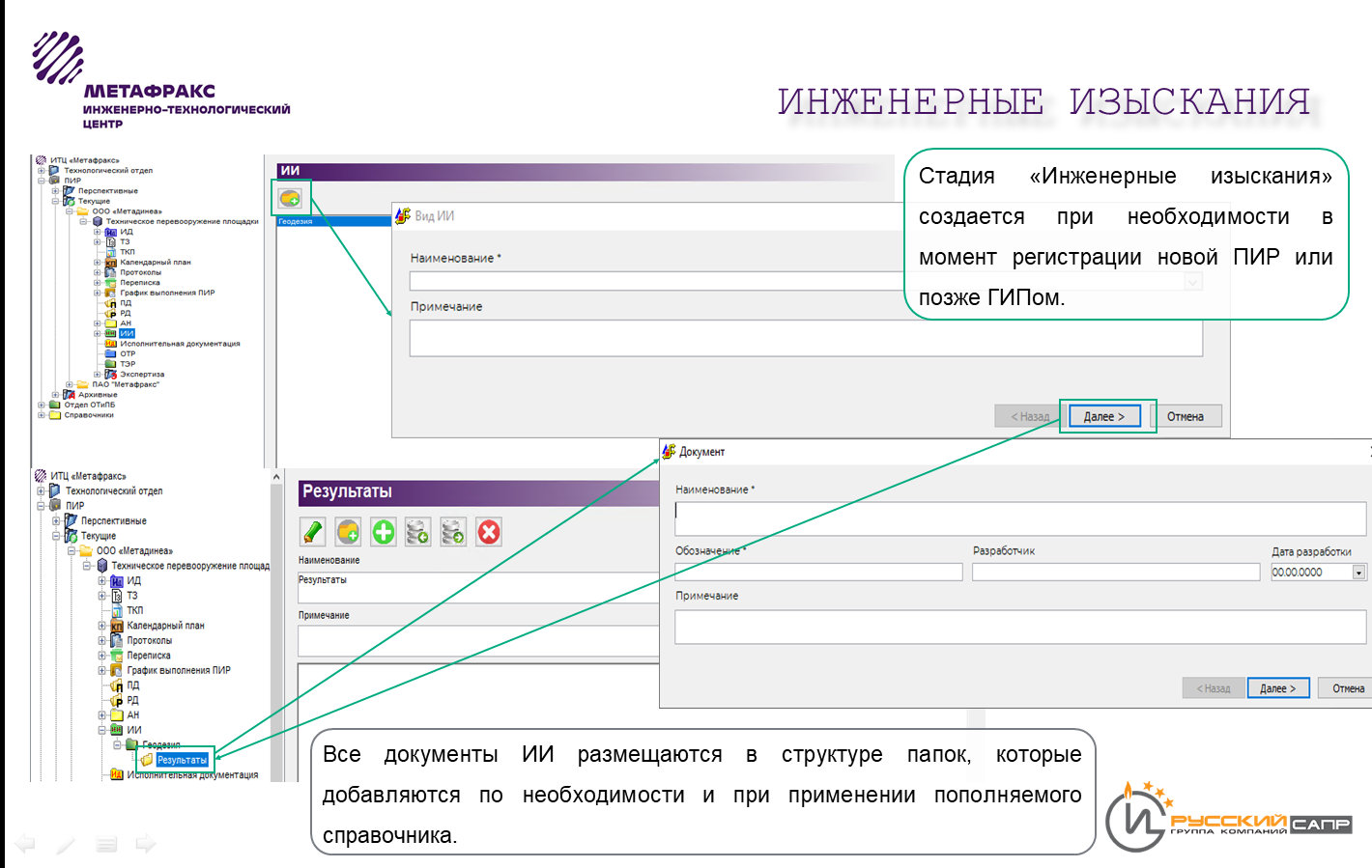Image resolution: width=1372 pixels, height=868 pixels.
Task: Click the slide menu icon at bottom left
Action: (106, 845)
